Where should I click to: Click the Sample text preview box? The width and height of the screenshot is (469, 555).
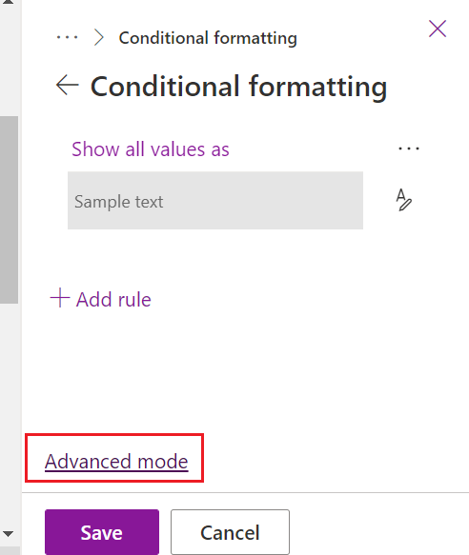[215, 200]
